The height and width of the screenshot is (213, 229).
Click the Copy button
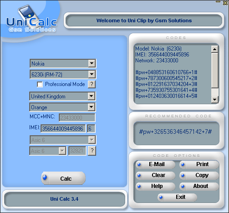(199, 175)
